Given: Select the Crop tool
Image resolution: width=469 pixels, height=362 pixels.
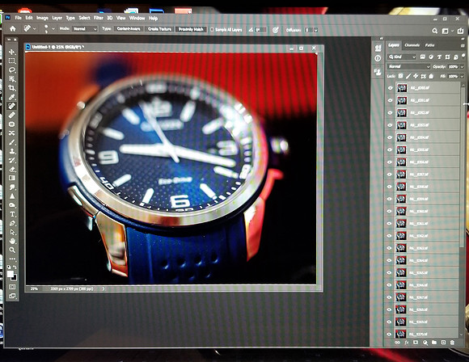Looking at the screenshot, I should 12,88.
